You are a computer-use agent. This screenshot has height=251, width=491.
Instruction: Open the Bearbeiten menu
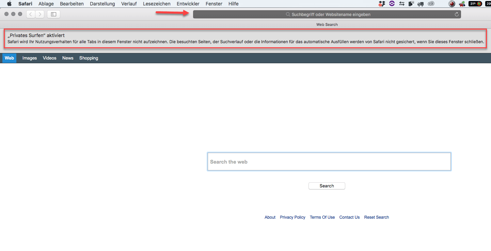click(x=72, y=4)
